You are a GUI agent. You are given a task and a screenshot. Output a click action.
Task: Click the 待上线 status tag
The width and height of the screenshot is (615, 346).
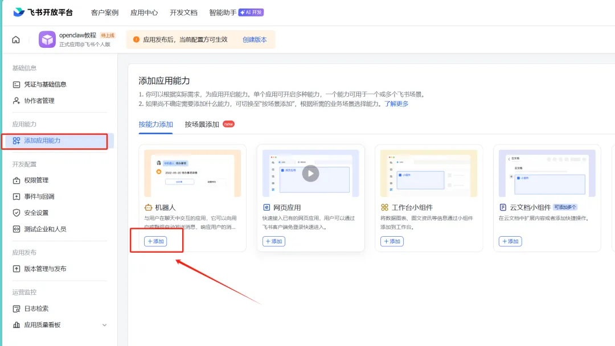click(108, 35)
